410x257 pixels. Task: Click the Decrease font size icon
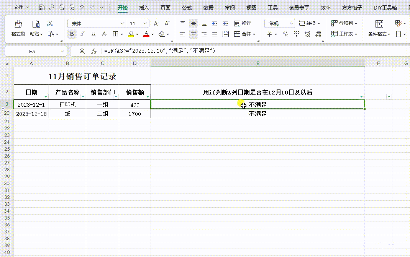pos(167,23)
